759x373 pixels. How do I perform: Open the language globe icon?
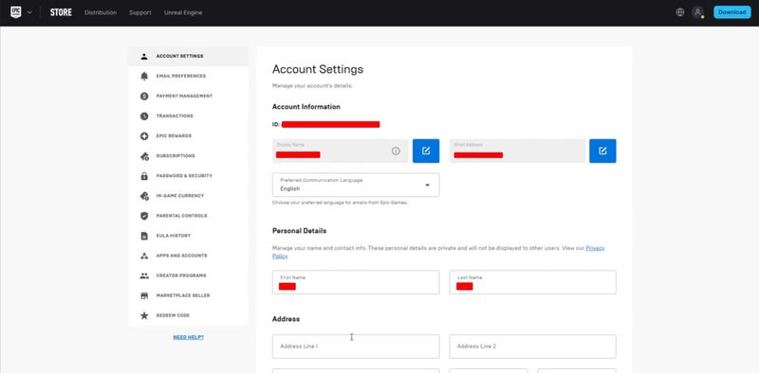(x=680, y=12)
